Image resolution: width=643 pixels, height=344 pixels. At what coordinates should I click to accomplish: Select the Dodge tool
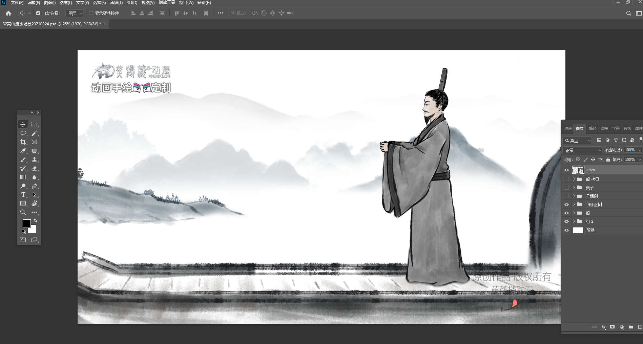coord(23,186)
